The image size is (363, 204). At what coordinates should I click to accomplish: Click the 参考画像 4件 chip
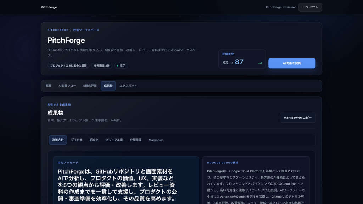(102, 66)
